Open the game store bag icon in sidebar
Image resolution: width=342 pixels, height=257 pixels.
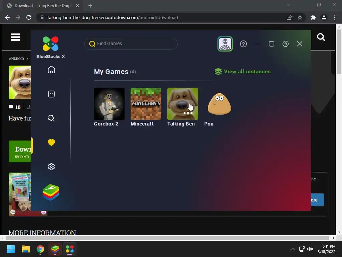(51, 94)
